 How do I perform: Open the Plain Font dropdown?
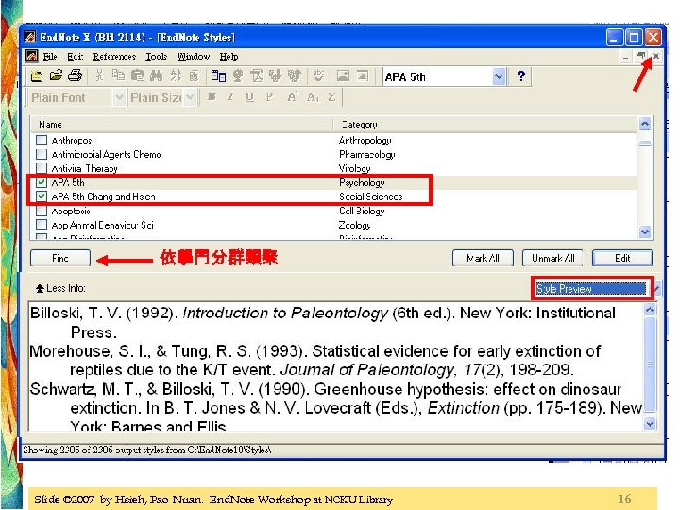pos(119,97)
